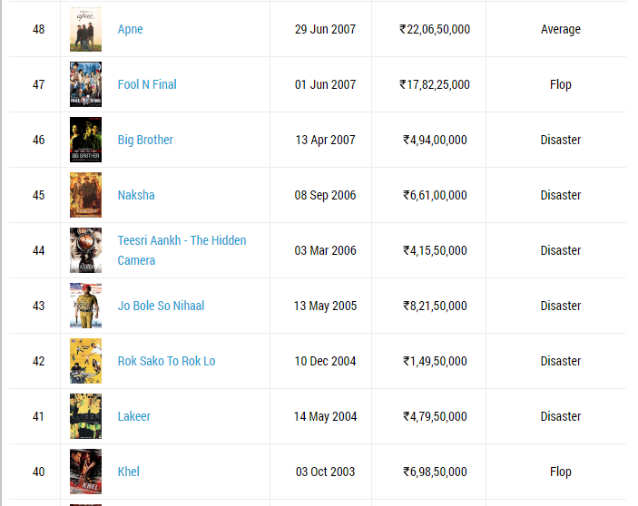This screenshot has width=638, height=506.
Task: Open the Rok Sako To Rok Lo link
Action: (x=166, y=361)
